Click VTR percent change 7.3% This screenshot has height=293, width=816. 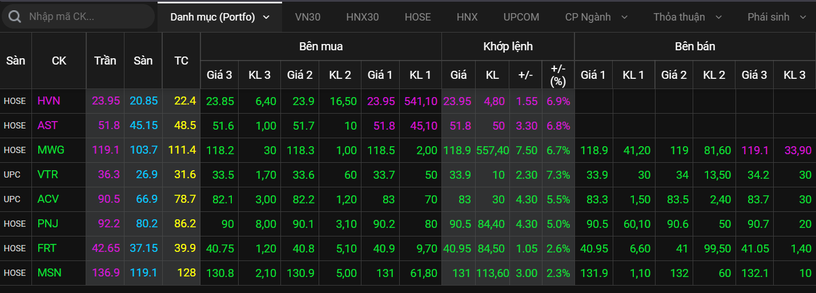(558, 175)
